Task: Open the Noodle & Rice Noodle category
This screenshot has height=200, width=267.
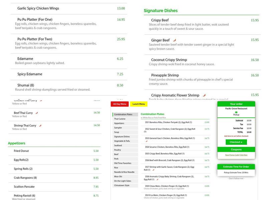Action: (125, 172)
